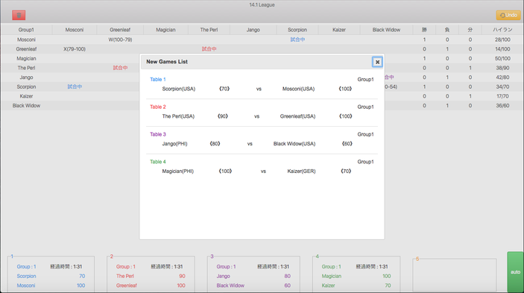This screenshot has width=524, height=293.
Task: Click the X(79-100) result cell
Action: (75, 48)
